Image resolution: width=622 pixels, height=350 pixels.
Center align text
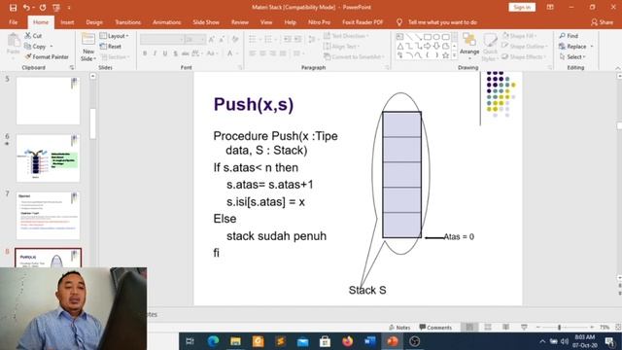262,53
